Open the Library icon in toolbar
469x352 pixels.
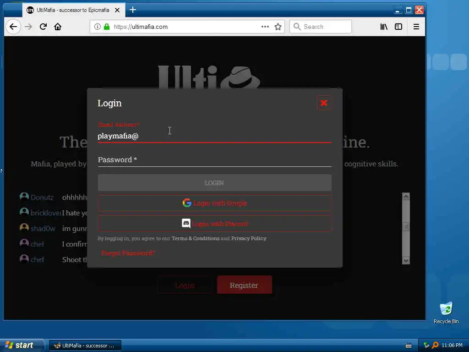384,27
